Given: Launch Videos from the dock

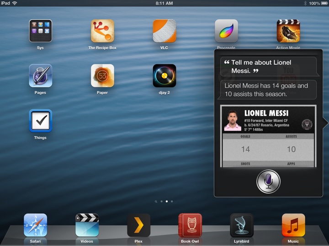Looking at the screenshot, I should pos(87,225).
